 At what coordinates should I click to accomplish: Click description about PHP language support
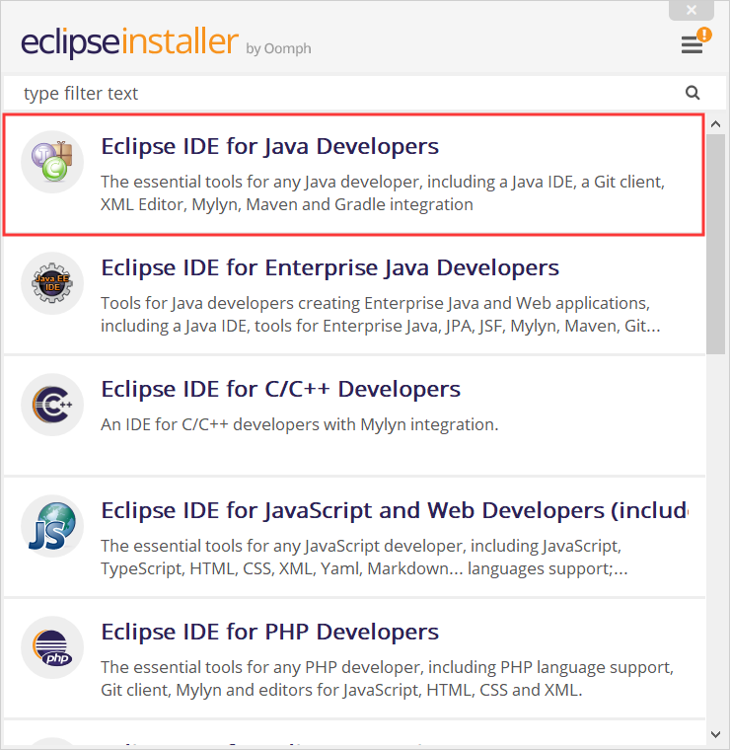pyautogui.click(x=387, y=679)
